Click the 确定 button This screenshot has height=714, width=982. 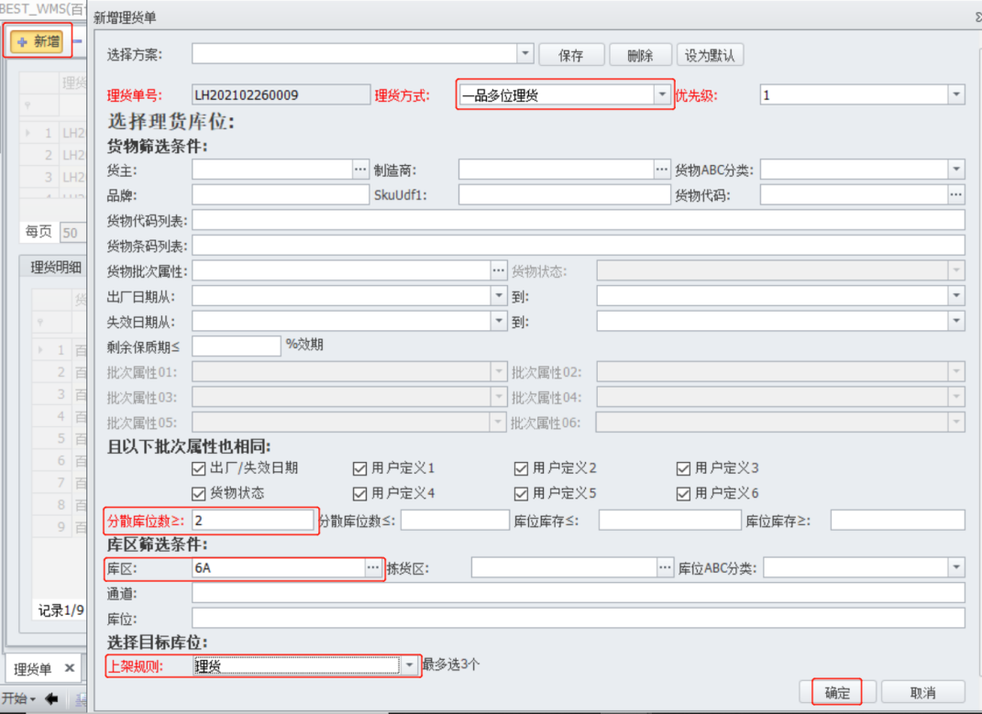(x=837, y=693)
